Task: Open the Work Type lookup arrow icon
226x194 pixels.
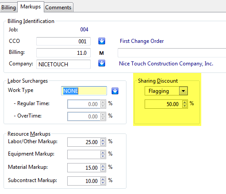Action: (115, 91)
